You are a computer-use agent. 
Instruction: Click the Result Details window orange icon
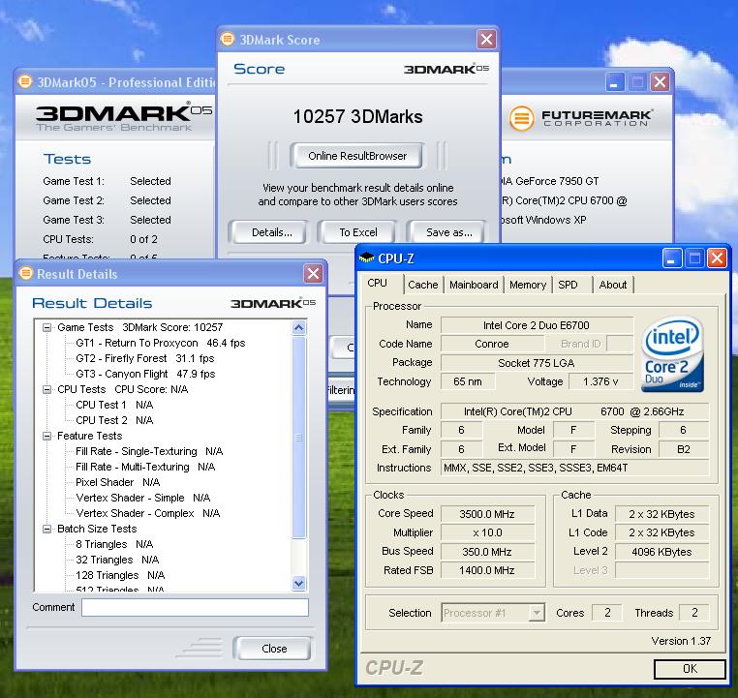pos(25,273)
